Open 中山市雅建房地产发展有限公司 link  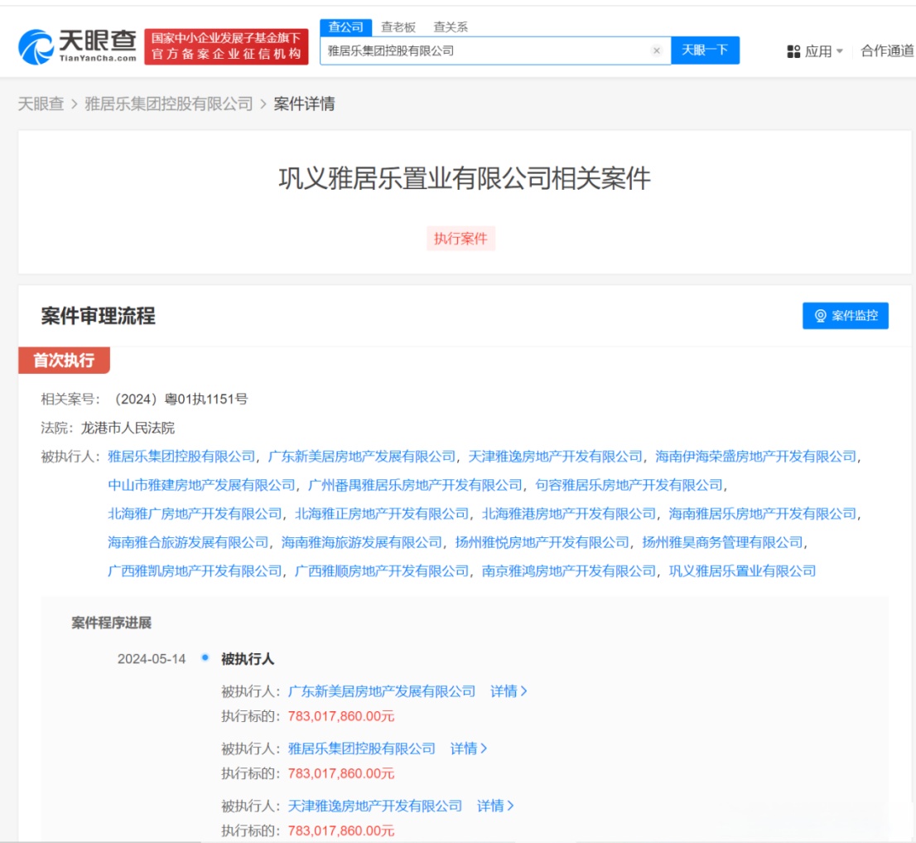[x=201, y=485]
